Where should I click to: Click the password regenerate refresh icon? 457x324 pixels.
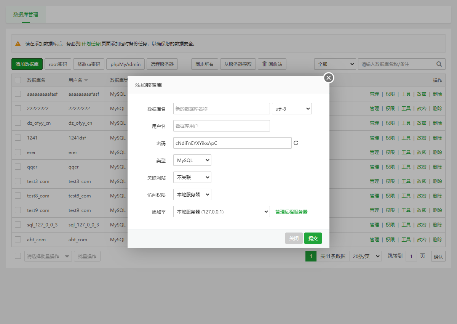296,143
